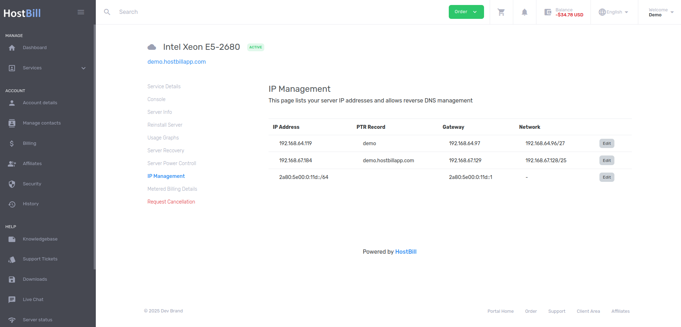The width and height of the screenshot is (681, 327).
Task: Click the Request Cancellation link
Action: tap(171, 202)
